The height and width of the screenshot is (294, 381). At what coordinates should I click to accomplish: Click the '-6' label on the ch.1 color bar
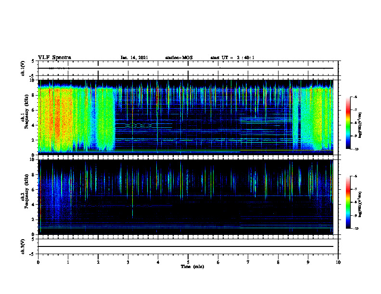[x=355, y=97]
